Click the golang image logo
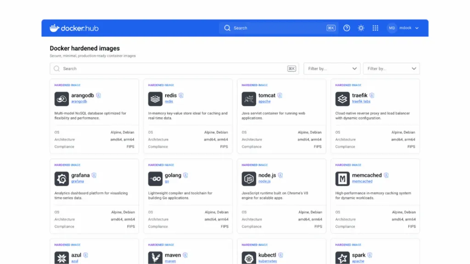This screenshot has height=264, width=470. (155, 178)
